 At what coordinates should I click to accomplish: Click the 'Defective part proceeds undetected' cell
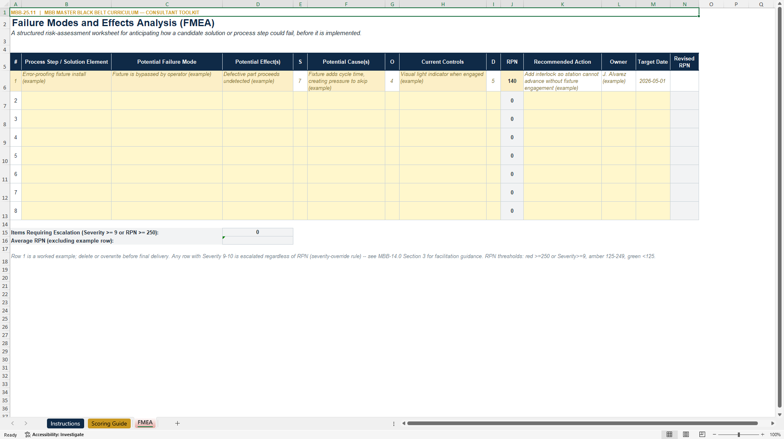coord(258,81)
